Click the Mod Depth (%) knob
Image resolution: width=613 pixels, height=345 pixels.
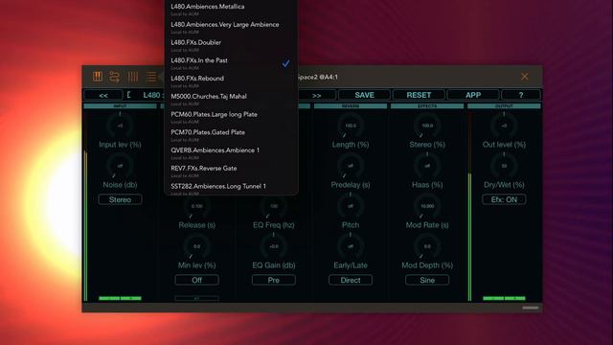click(x=427, y=246)
